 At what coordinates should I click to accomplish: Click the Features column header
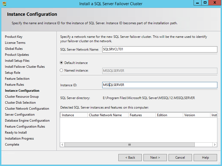pyautogui.click(x=142, y=115)
